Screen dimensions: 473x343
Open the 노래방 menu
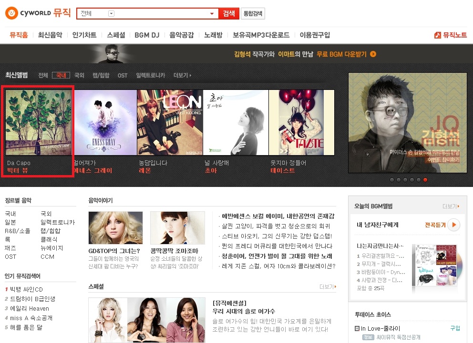pos(213,35)
